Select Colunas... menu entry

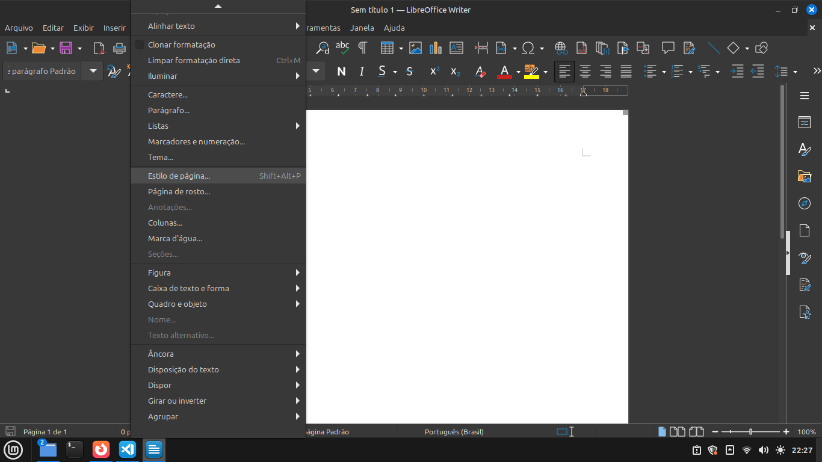tap(218, 223)
